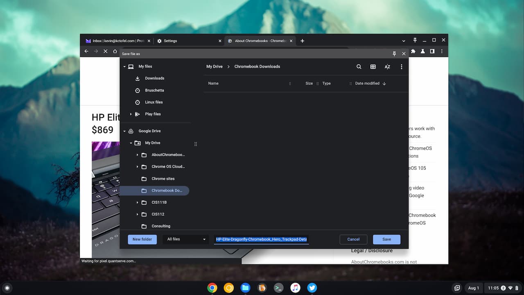Image resolution: width=524 pixels, height=295 pixels.
Task: Select the Chromebook Do... folder
Action: click(155, 191)
